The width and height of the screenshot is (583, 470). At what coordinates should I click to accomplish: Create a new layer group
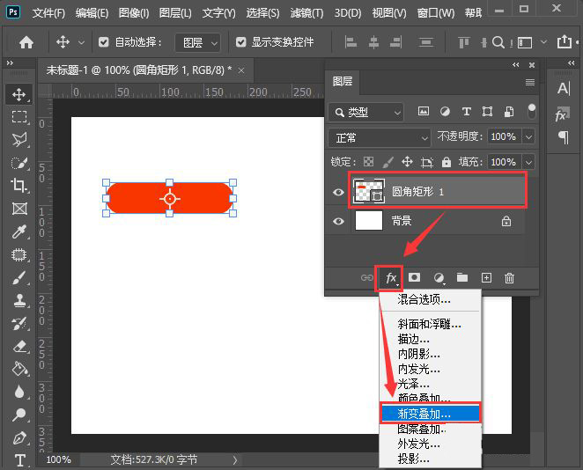[x=462, y=277]
